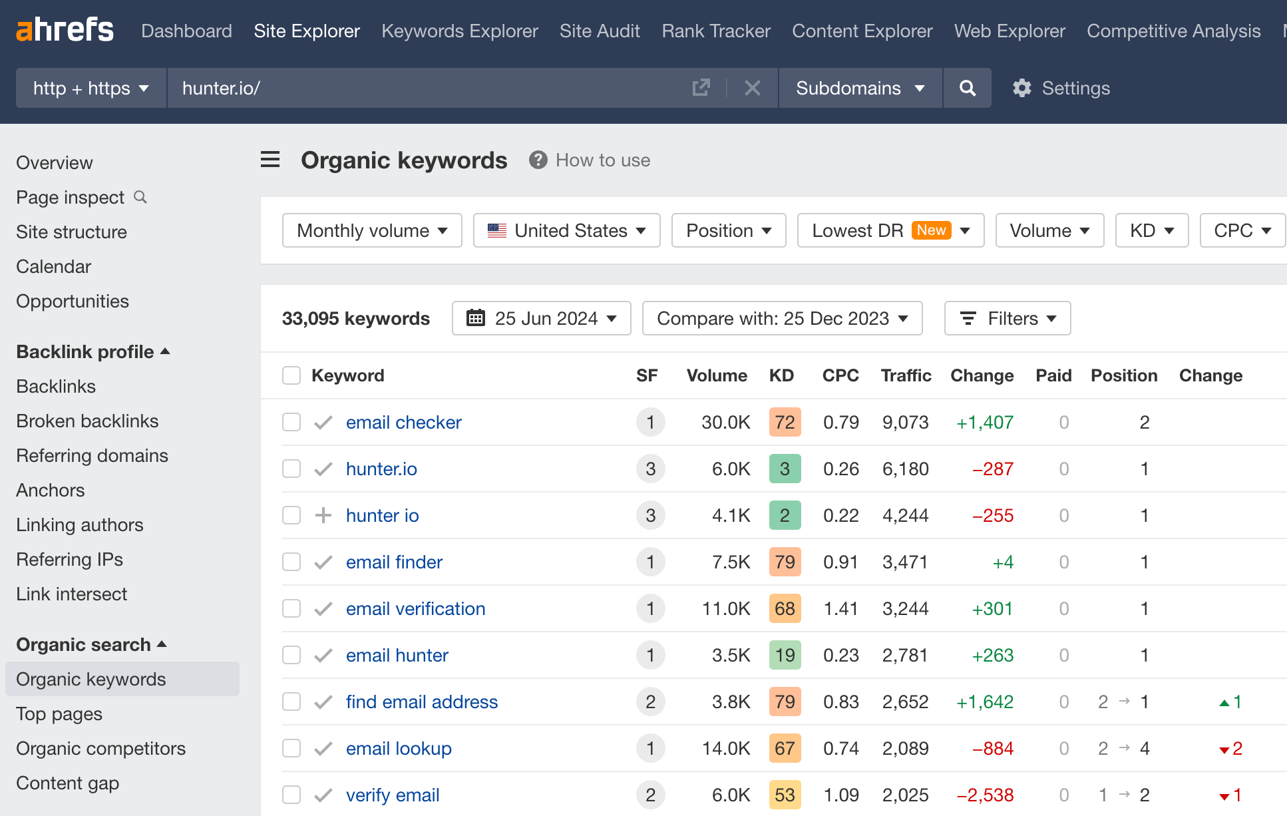Open the find email address keyword link
The image size is (1287, 816).
coord(422,702)
